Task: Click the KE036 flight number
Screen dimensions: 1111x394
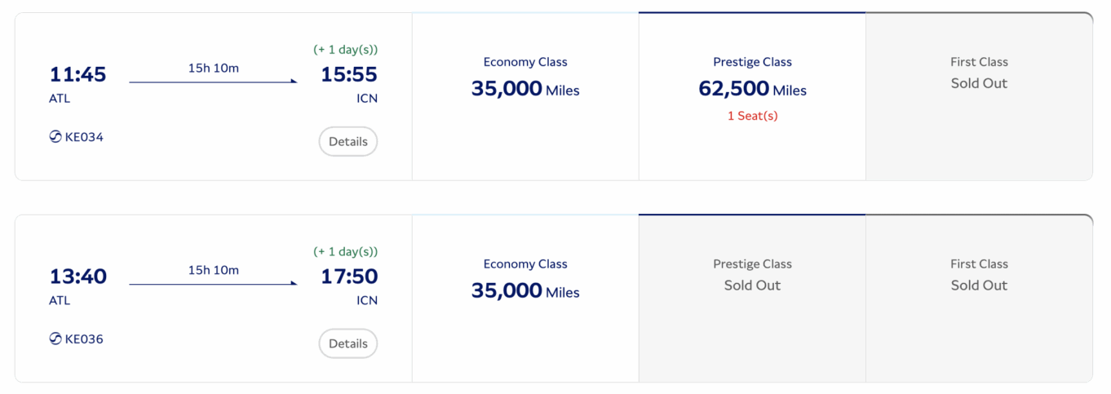Action: click(x=84, y=339)
